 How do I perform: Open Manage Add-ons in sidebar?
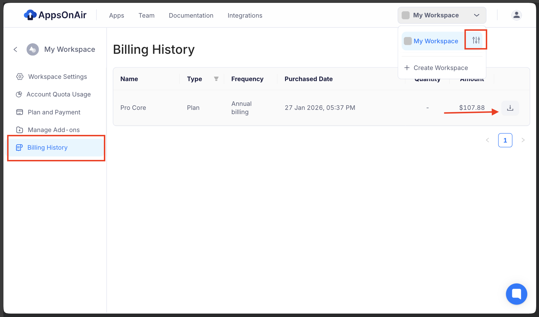point(54,130)
